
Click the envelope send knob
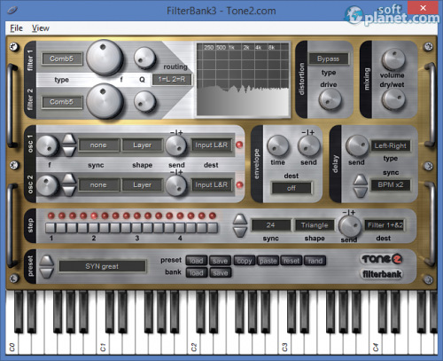click(309, 146)
